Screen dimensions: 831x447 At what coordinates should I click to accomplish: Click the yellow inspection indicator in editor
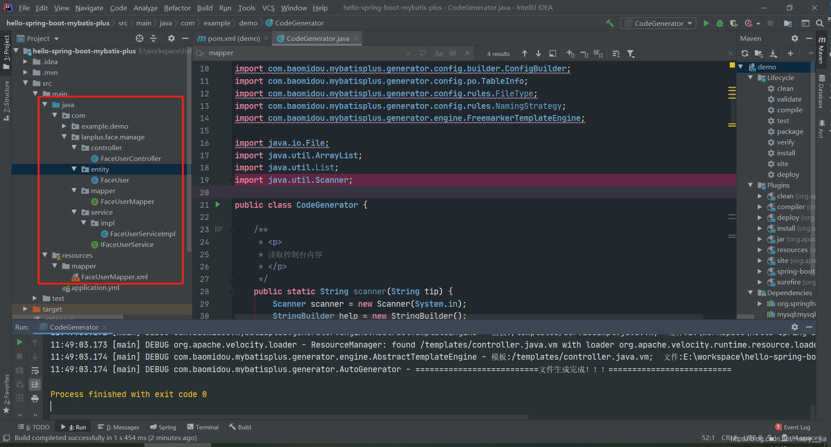click(x=732, y=65)
